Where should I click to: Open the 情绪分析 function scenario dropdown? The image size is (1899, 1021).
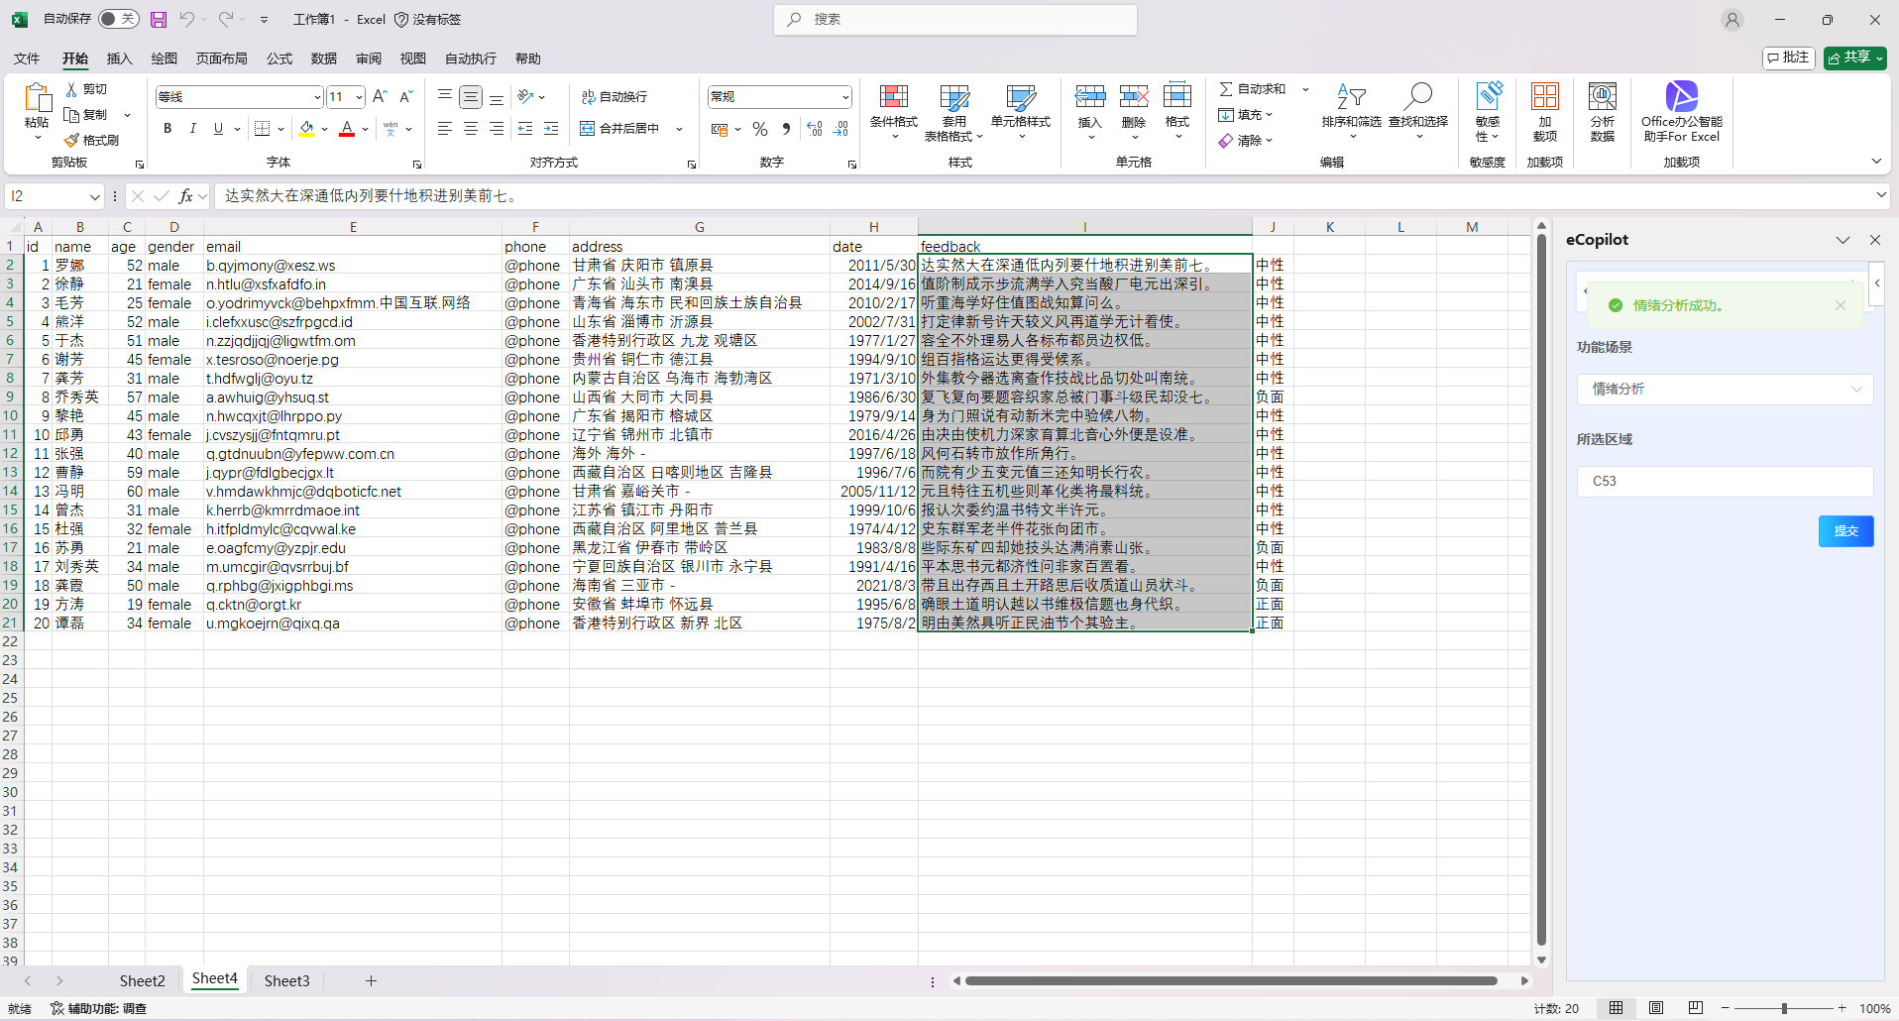1724,389
